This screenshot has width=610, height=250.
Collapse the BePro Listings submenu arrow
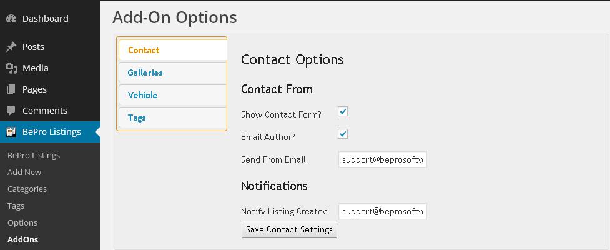click(97, 132)
